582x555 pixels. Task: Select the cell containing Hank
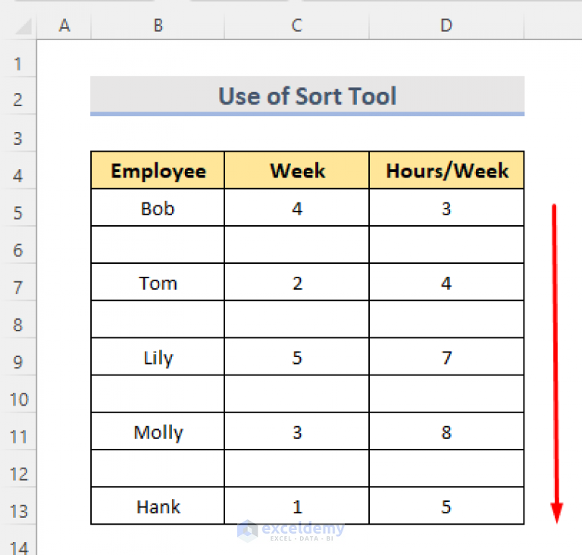point(158,506)
